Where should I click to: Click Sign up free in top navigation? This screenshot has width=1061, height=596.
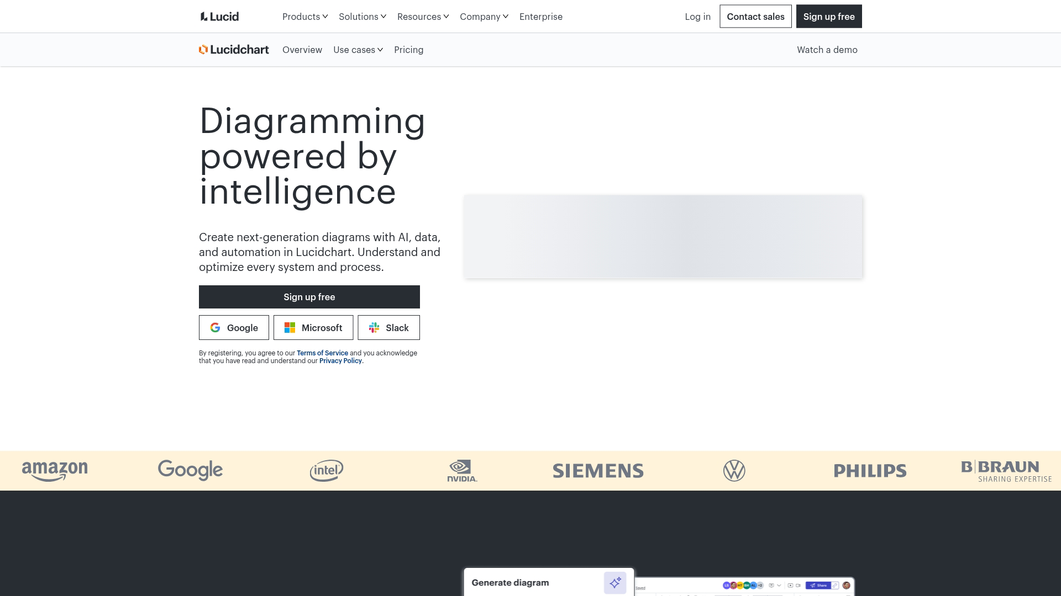829,17
